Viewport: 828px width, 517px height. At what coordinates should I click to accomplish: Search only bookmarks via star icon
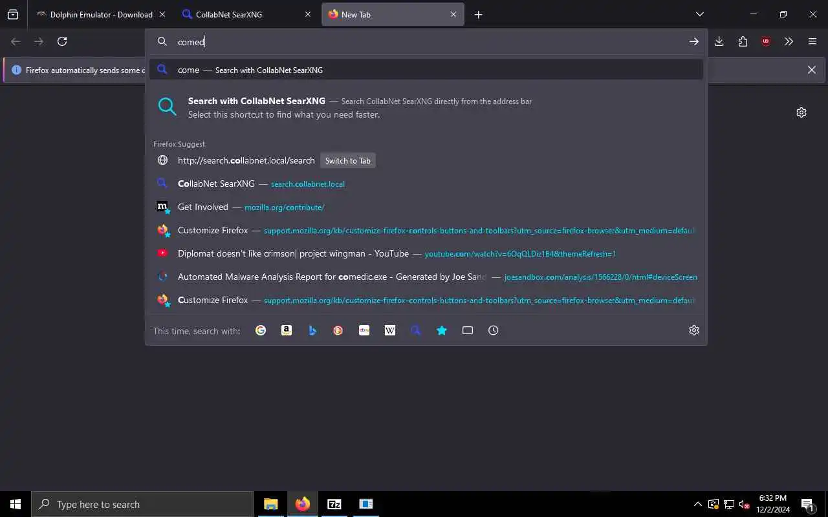click(x=442, y=330)
